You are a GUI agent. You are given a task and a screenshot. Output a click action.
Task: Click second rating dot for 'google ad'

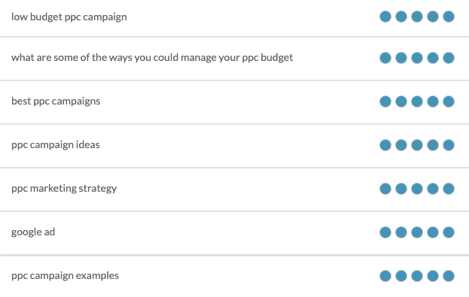[401, 232]
